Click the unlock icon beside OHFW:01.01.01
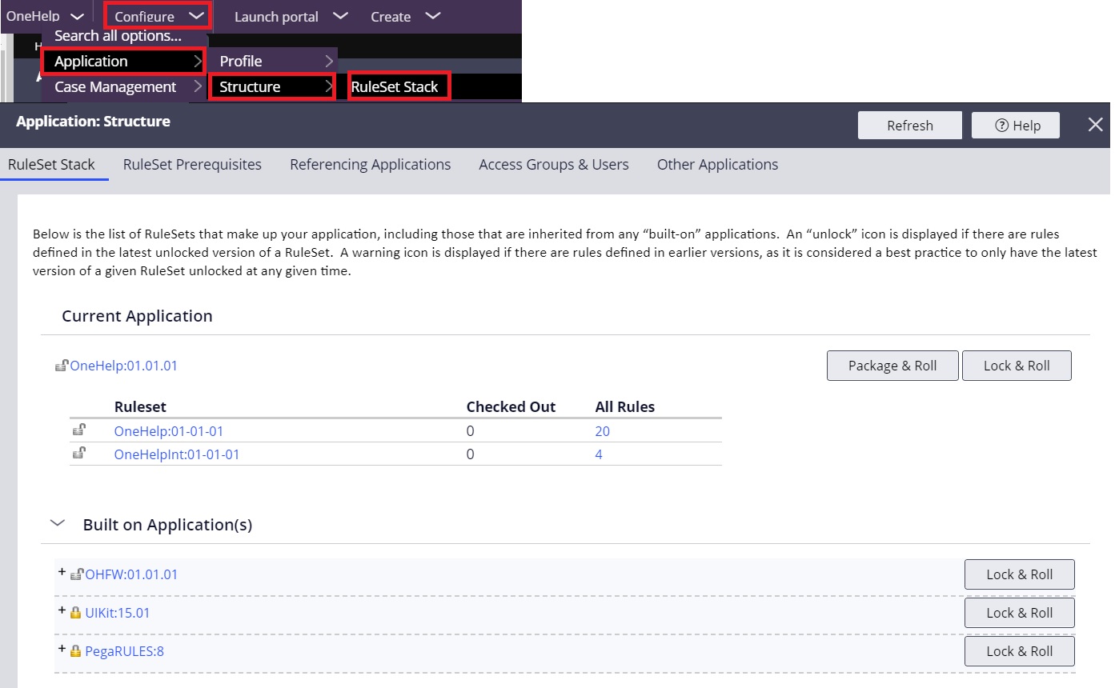The width and height of the screenshot is (1115, 688). pyautogui.click(x=77, y=574)
